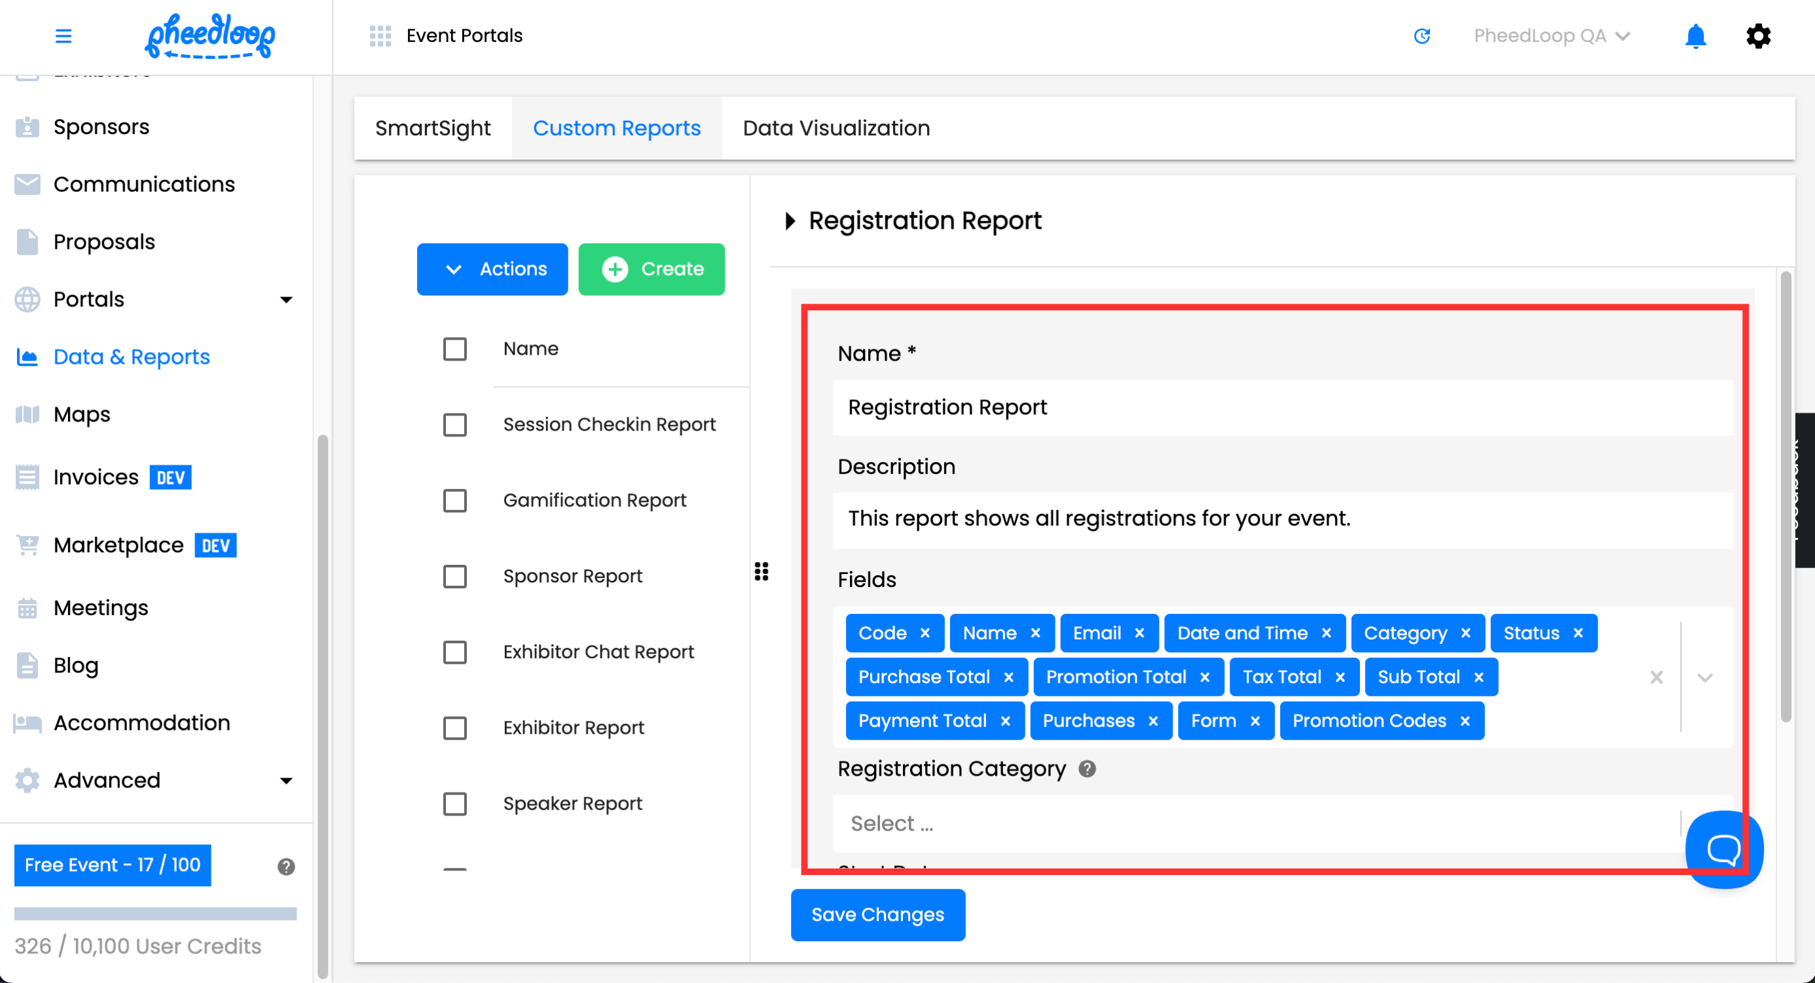Open the Actions dropdown

point(492,269)
